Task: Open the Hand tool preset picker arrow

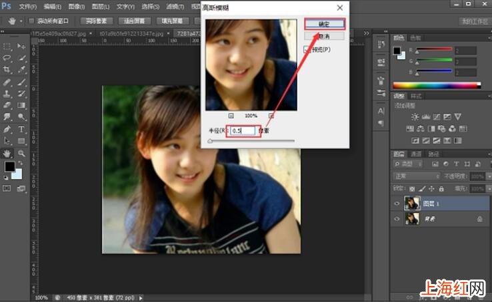Action: [21, 21]
